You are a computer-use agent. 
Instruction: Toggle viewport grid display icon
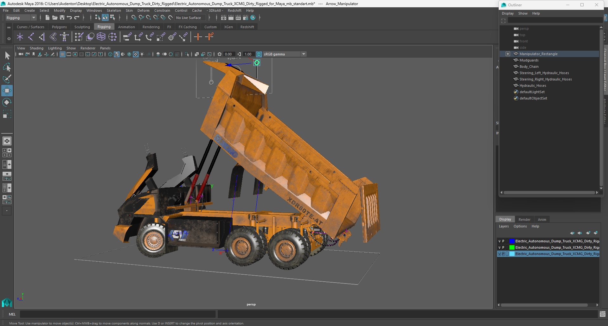tap(62, 54)
